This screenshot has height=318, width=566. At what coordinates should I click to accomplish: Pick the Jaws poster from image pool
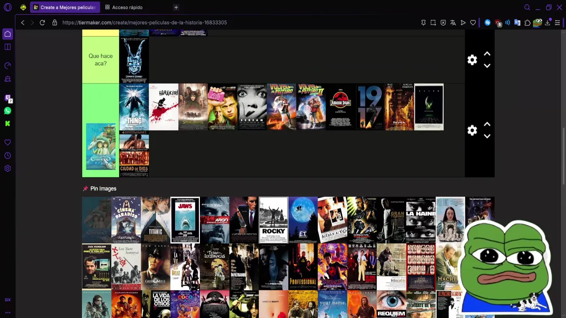click(185, 220)
